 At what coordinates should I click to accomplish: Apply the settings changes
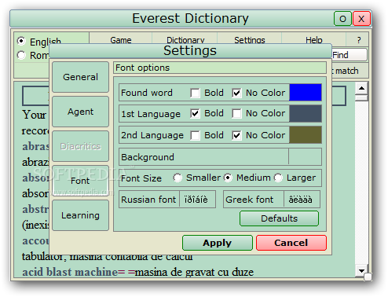click(x=218, y=243)
